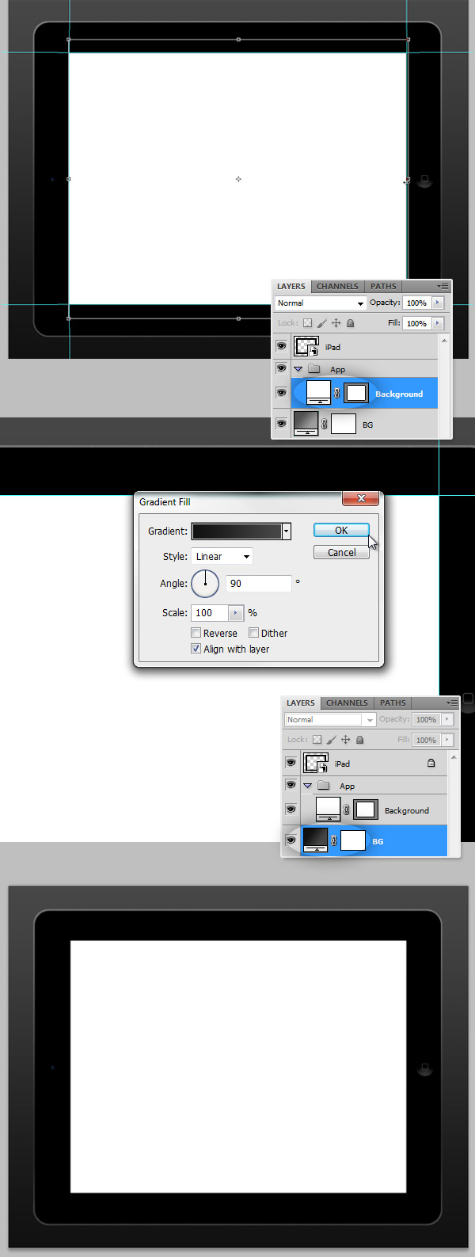The height and width of the screenshot is (1257, 475).
Task: Lock image pixels brush icon, upper Layers panel
Action: click(321, 323)
